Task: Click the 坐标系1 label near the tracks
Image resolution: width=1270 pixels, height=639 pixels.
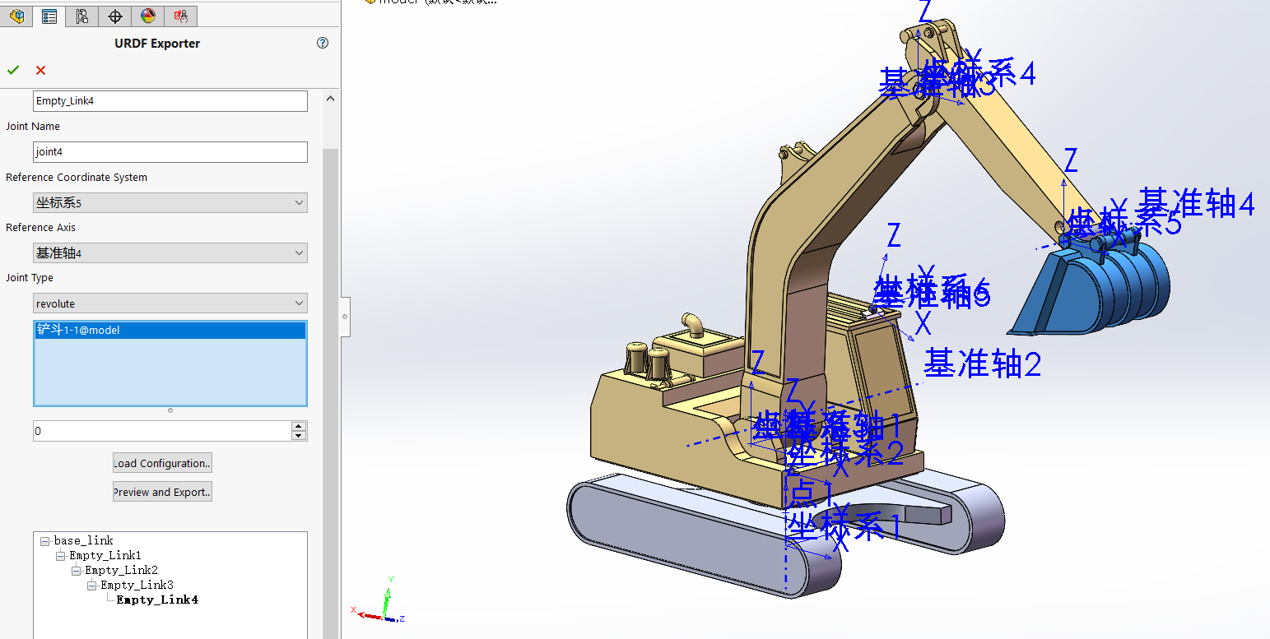Action: pos(844,526)
